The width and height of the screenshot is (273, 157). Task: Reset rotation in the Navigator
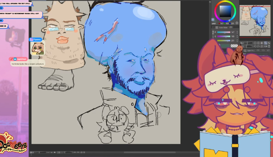click(262, 46)
